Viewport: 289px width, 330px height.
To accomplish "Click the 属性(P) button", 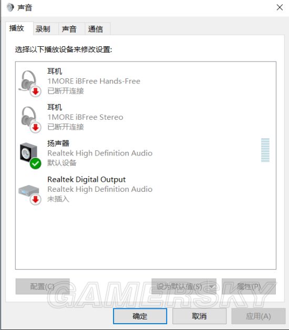I will click(249, 286).
